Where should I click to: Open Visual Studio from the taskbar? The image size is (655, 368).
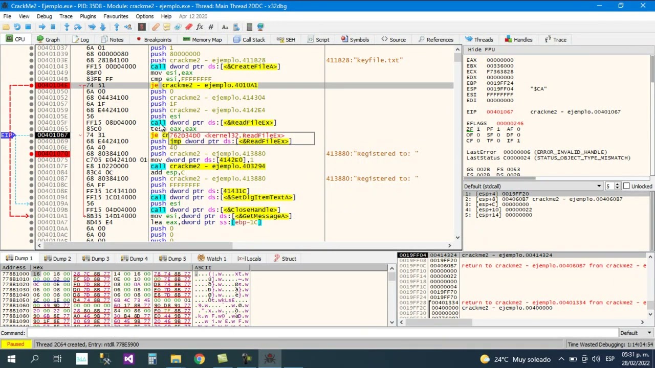coord(128,359)
